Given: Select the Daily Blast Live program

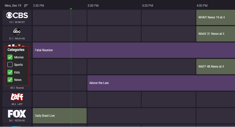Looking at the screenshot, I should [60, 116].
